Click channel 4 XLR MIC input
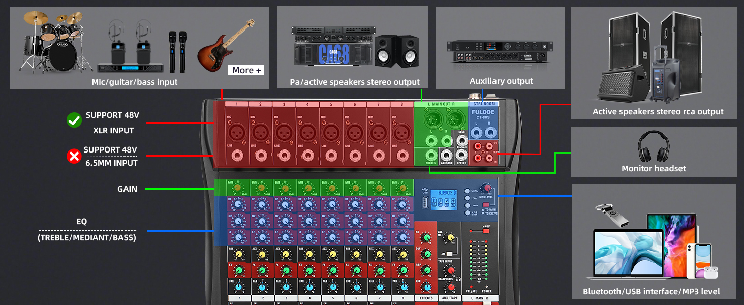This screenshot has height=305, width=744. click(x=307, y=133)
